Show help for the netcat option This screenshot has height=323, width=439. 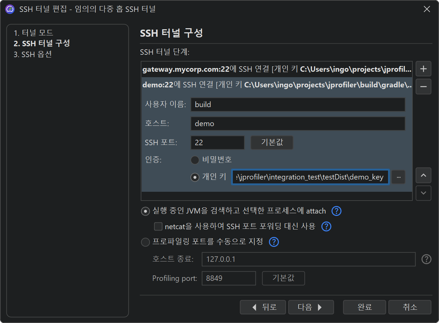[326, 226]
